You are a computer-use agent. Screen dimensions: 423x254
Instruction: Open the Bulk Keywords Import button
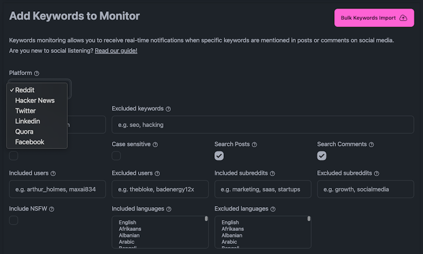[x=374, y=17]
